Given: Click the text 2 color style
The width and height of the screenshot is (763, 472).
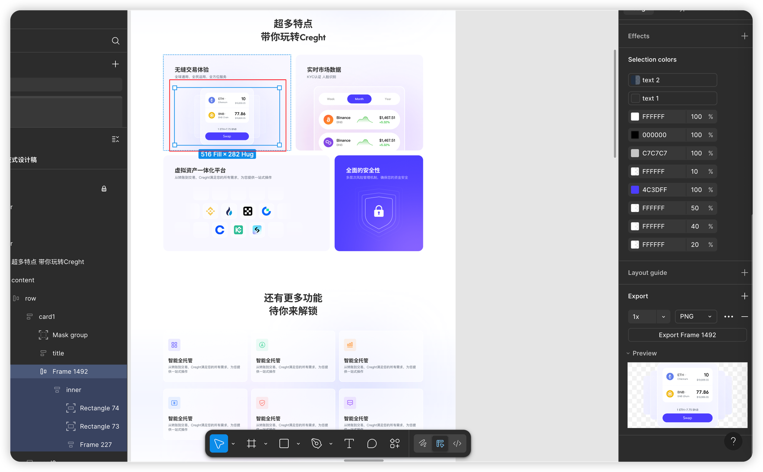Looking at the screenshot, I should click(672, 80).
